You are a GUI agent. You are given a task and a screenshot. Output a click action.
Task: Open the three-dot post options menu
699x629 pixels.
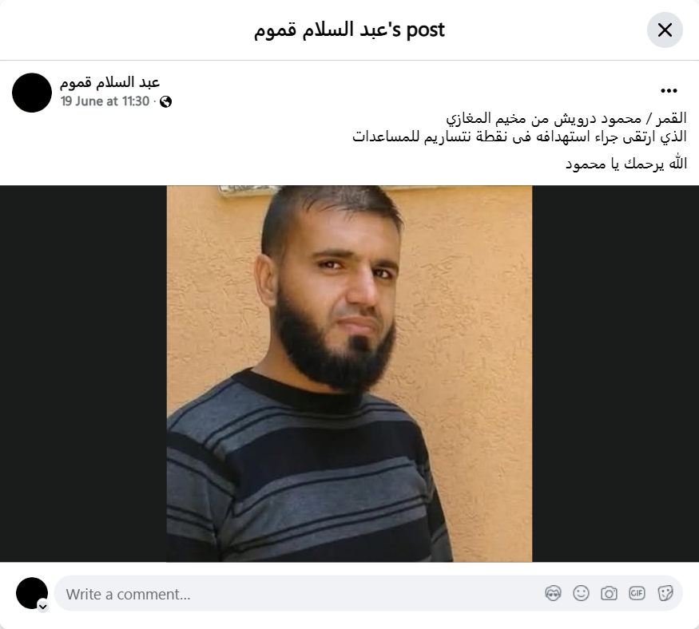pyautogui.click(x=669, y=91)
